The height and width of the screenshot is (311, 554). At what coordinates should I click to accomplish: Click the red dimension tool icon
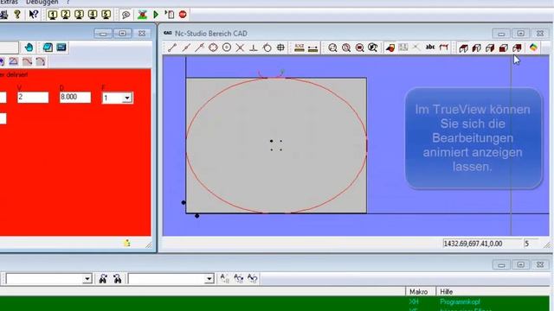(444, 48)
